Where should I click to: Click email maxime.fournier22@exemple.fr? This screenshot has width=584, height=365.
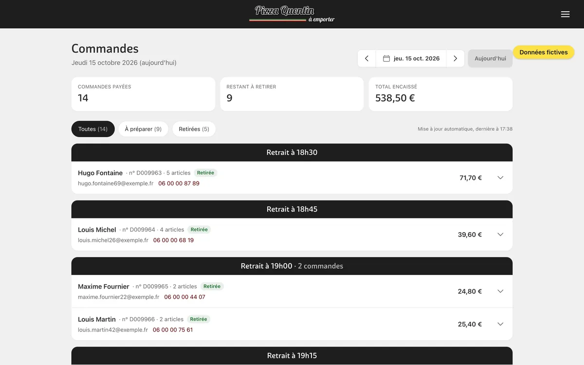tap(118, 297)
